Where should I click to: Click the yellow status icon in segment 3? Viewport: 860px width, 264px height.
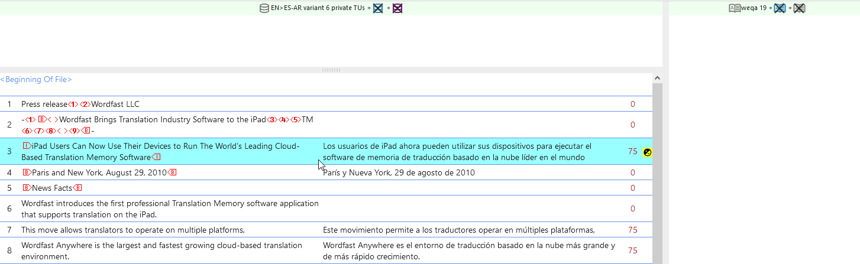coord(648,152)
